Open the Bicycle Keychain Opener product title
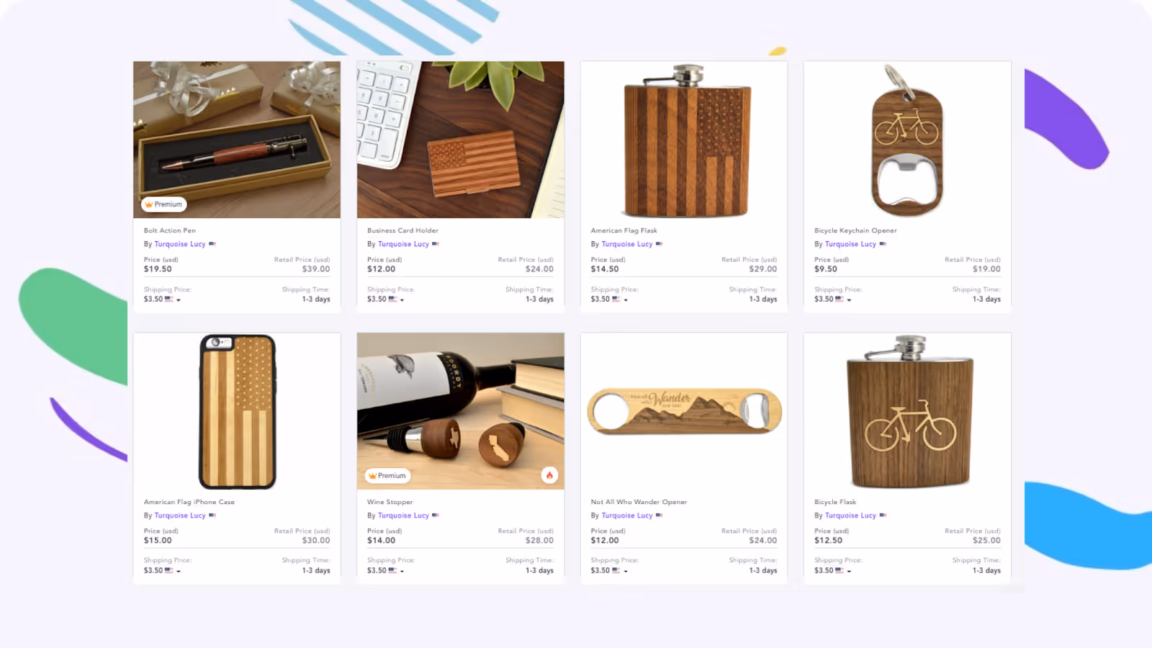Image resolution: width=1152 pixels, height=648 pixels. click(855, 230)
